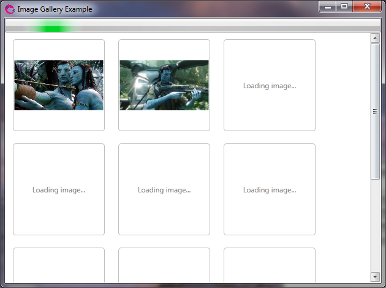Close the Image Gallery Example window

367,7
